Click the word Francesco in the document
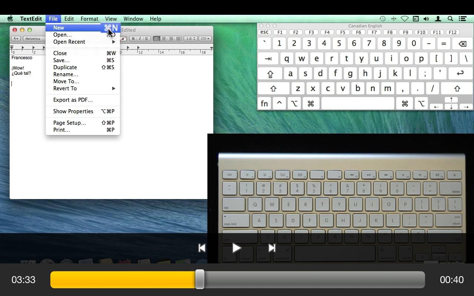The width and height of the screenshot is (474, 296). [22, 58]
